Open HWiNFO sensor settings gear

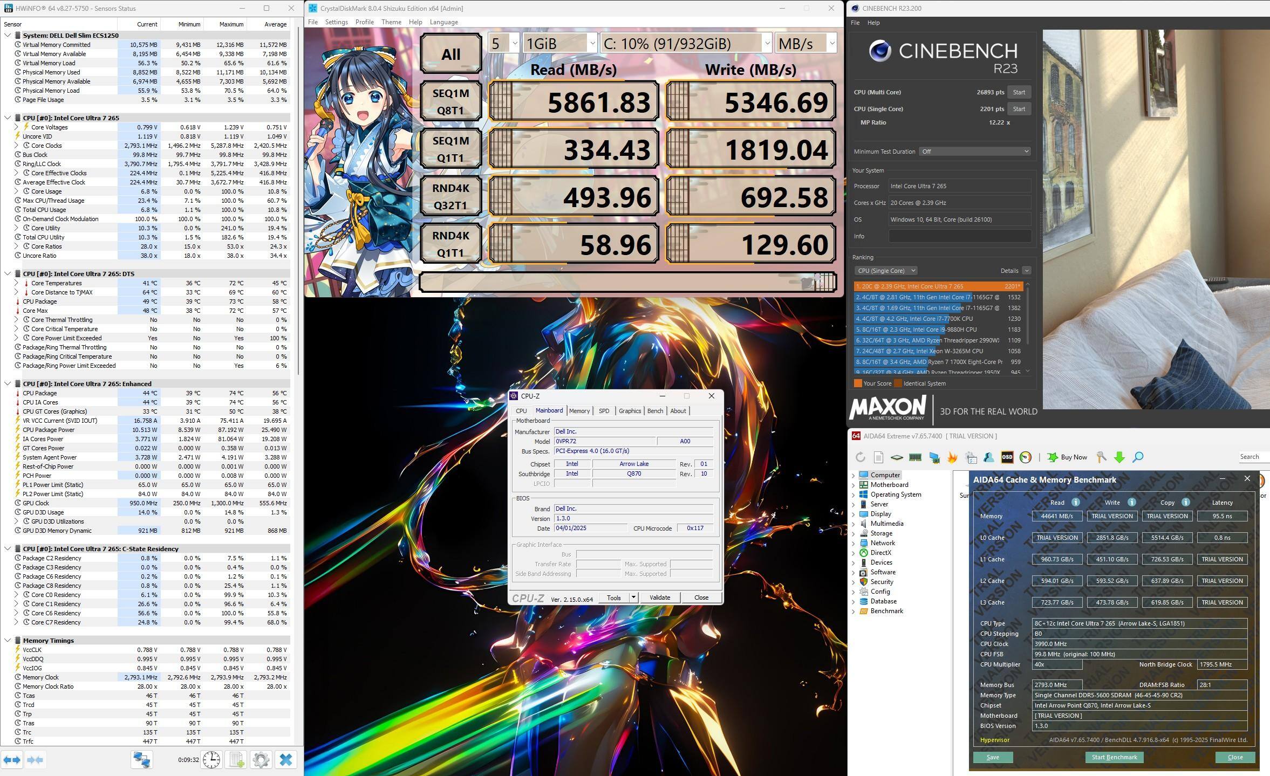261,760
